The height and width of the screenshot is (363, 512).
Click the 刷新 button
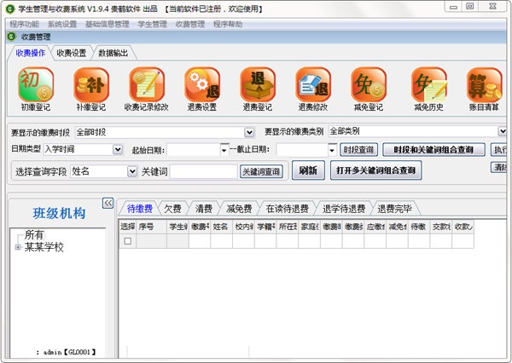(x=308, y=170)
